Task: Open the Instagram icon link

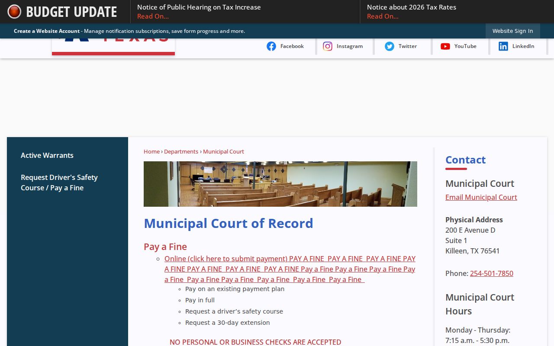Action: (328, 46)
